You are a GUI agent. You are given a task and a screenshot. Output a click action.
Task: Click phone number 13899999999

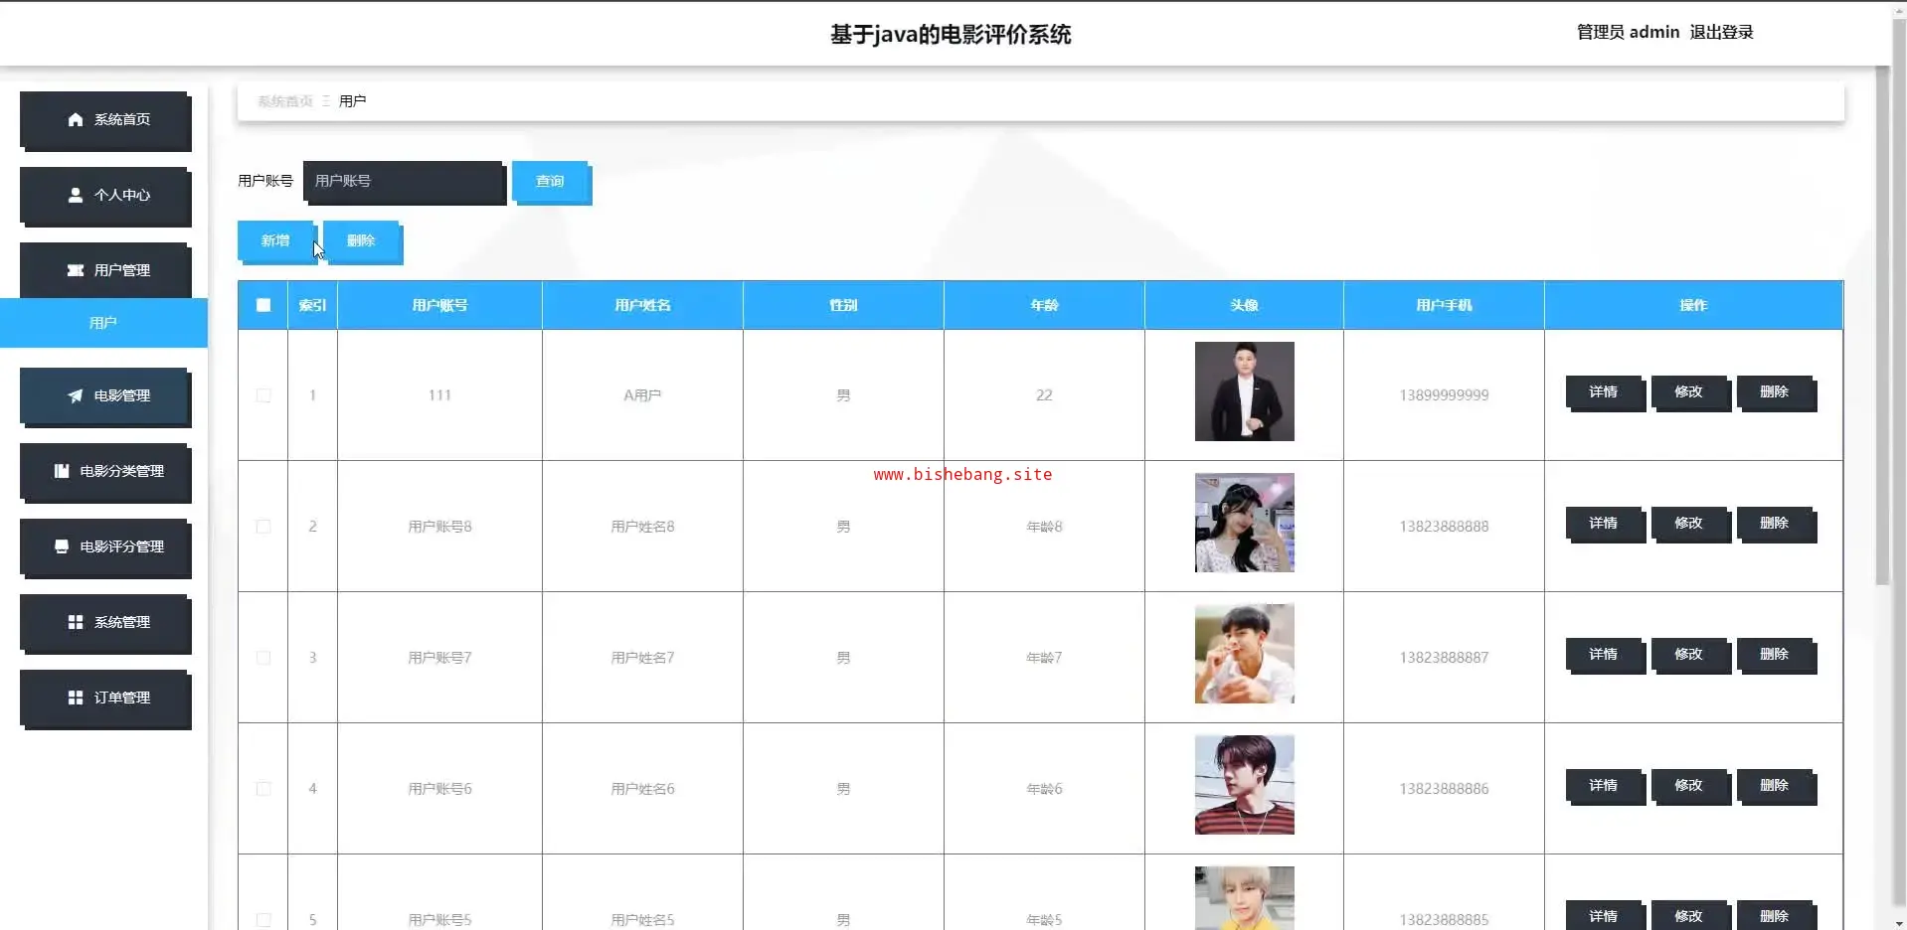pos(1445,395)
